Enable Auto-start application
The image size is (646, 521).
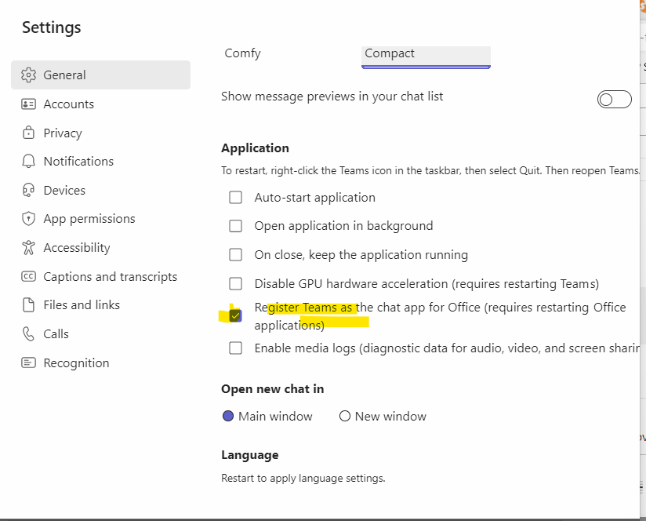(x=235, y=197)
